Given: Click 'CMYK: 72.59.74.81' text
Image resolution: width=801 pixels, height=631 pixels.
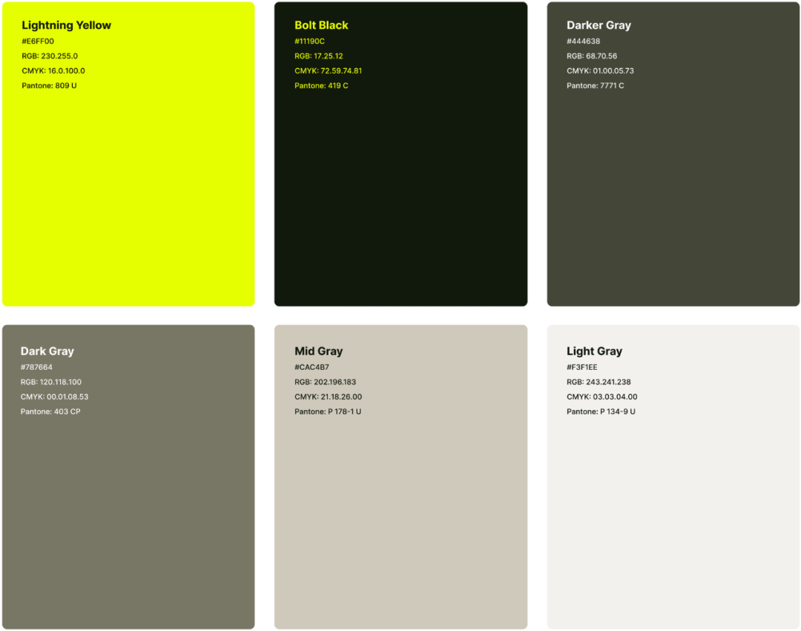Looking at the screenshot, I should [328, 71].
